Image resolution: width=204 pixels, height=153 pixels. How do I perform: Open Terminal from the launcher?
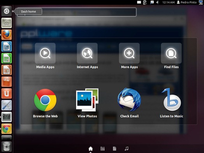tap(7, 117)
